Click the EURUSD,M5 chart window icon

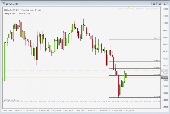click(4, 4)
